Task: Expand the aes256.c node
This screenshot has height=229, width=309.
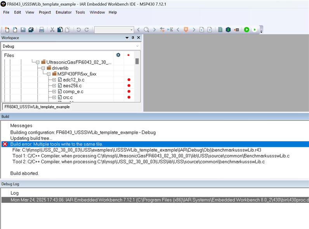Action: pos(54,86)
